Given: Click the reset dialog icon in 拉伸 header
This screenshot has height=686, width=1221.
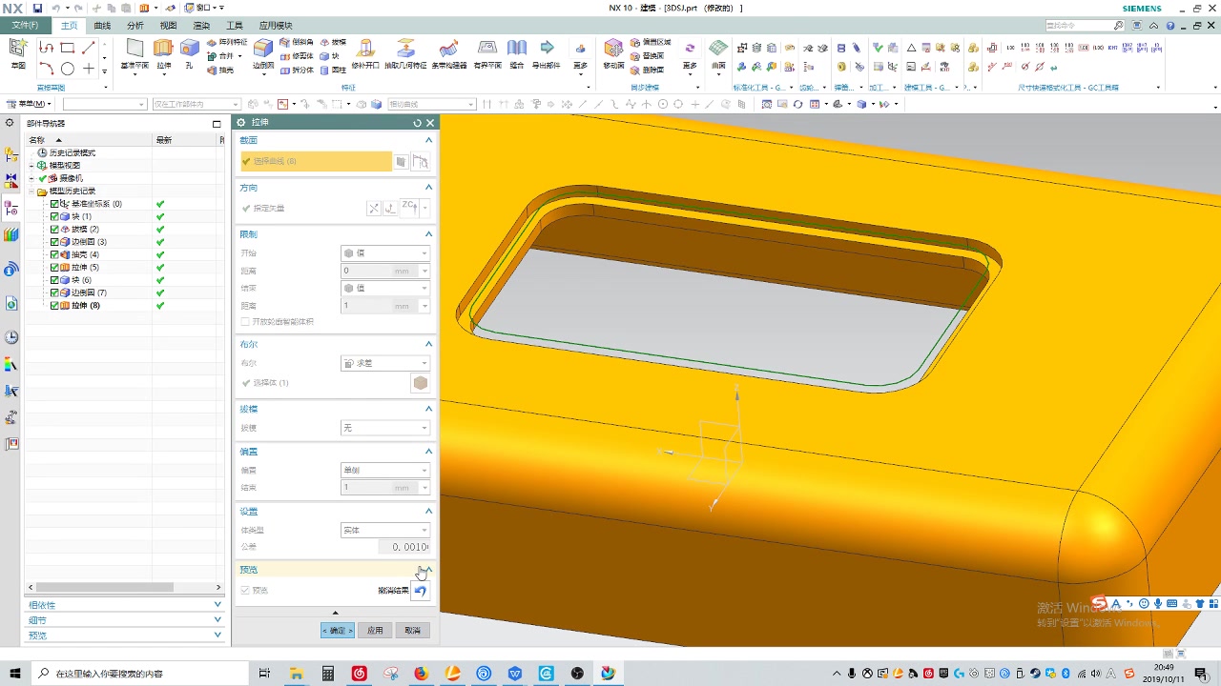Looking at the screenshot, I should (417, 123).
